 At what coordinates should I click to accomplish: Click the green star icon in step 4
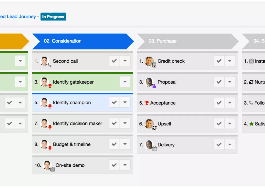coord(251,124)
